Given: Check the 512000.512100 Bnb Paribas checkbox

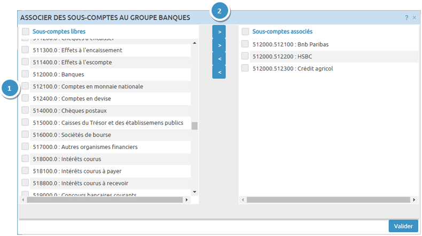Looking at the screenshot, I should [x=245, y=44].
